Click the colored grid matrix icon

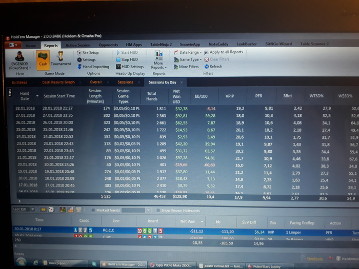pyautogui.click(x=63, y=209)
